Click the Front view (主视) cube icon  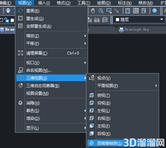(x=92, y=126)
